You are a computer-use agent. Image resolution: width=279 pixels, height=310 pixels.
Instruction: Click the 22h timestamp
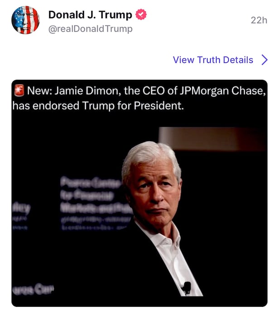point(259,20)
